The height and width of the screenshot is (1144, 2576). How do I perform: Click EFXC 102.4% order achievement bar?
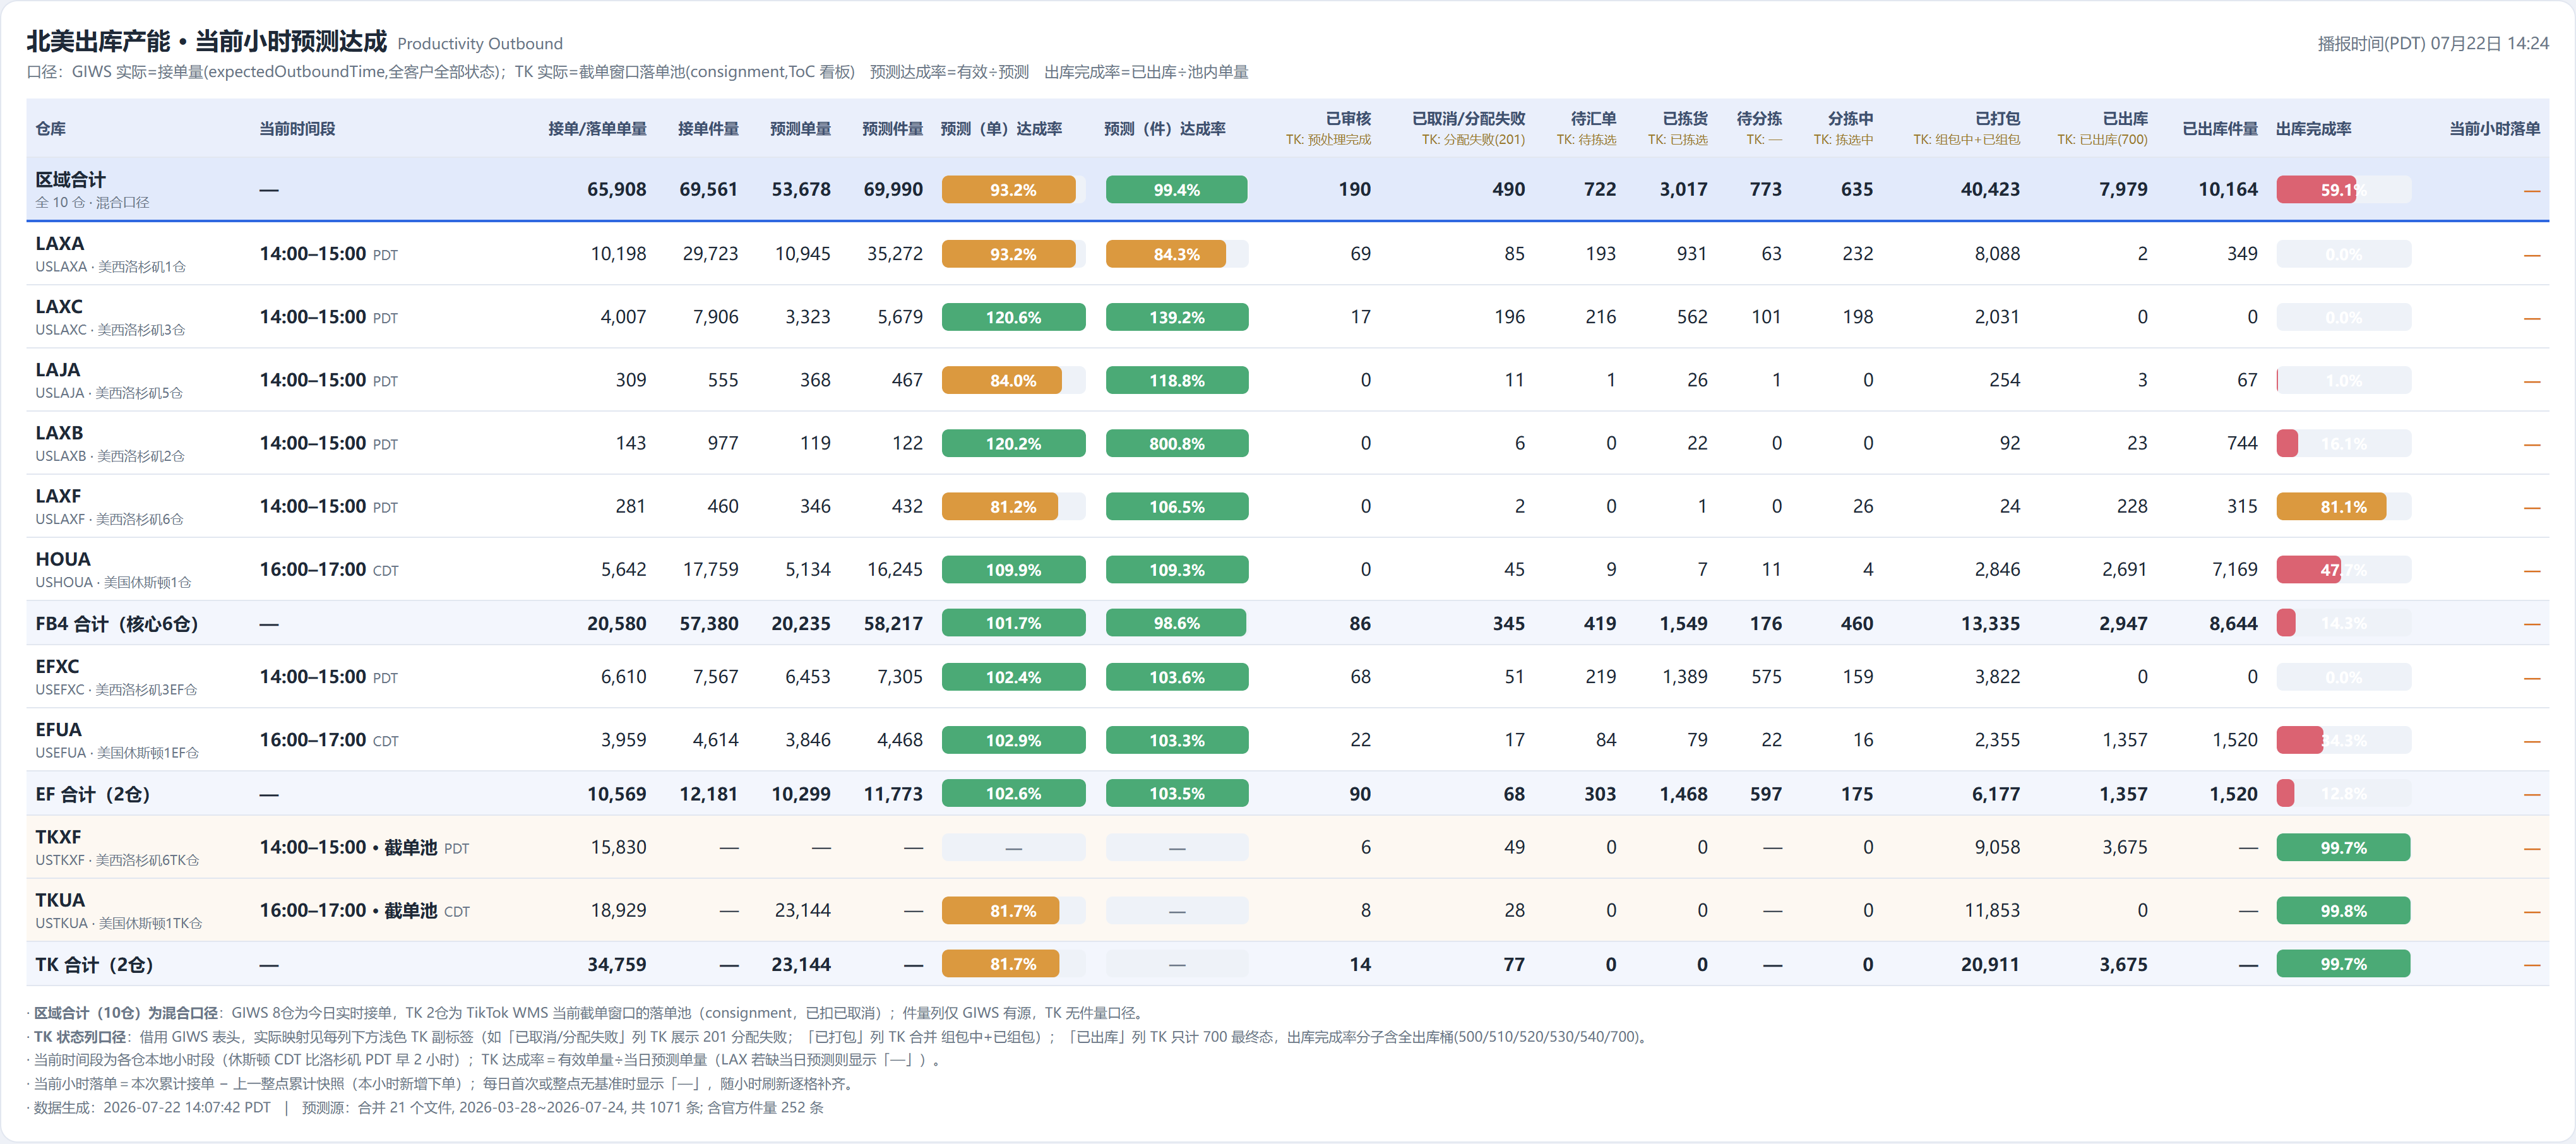(1013, 677)
